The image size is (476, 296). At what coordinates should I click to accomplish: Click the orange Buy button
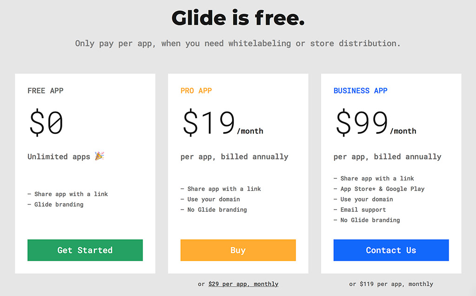click(238, 250)
